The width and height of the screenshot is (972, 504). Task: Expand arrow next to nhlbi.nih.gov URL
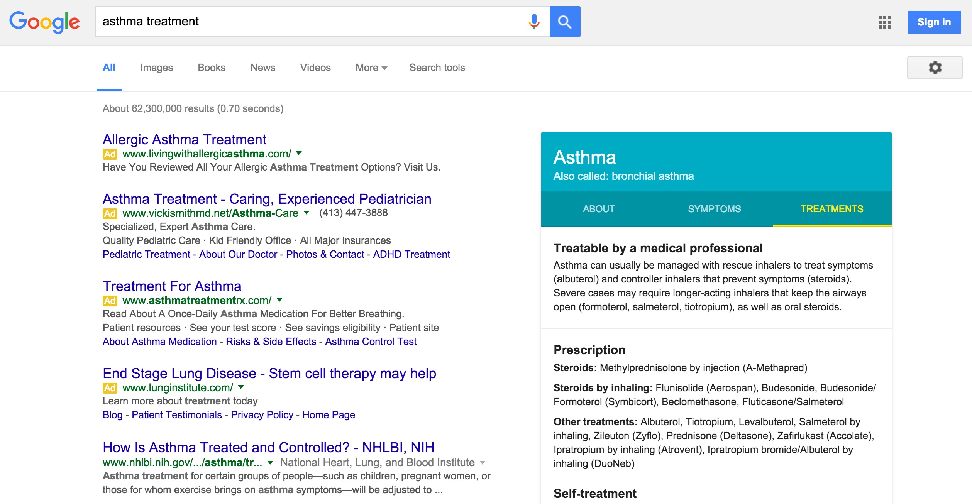(270, 462)
